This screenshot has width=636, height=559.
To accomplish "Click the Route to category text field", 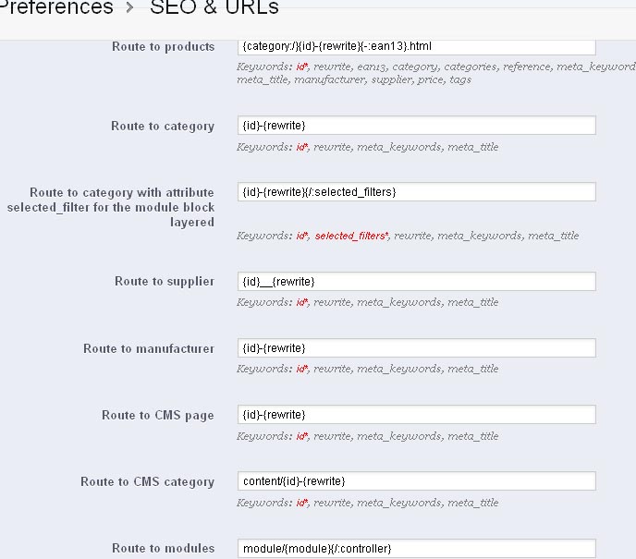I will click(x=416, y=126).
